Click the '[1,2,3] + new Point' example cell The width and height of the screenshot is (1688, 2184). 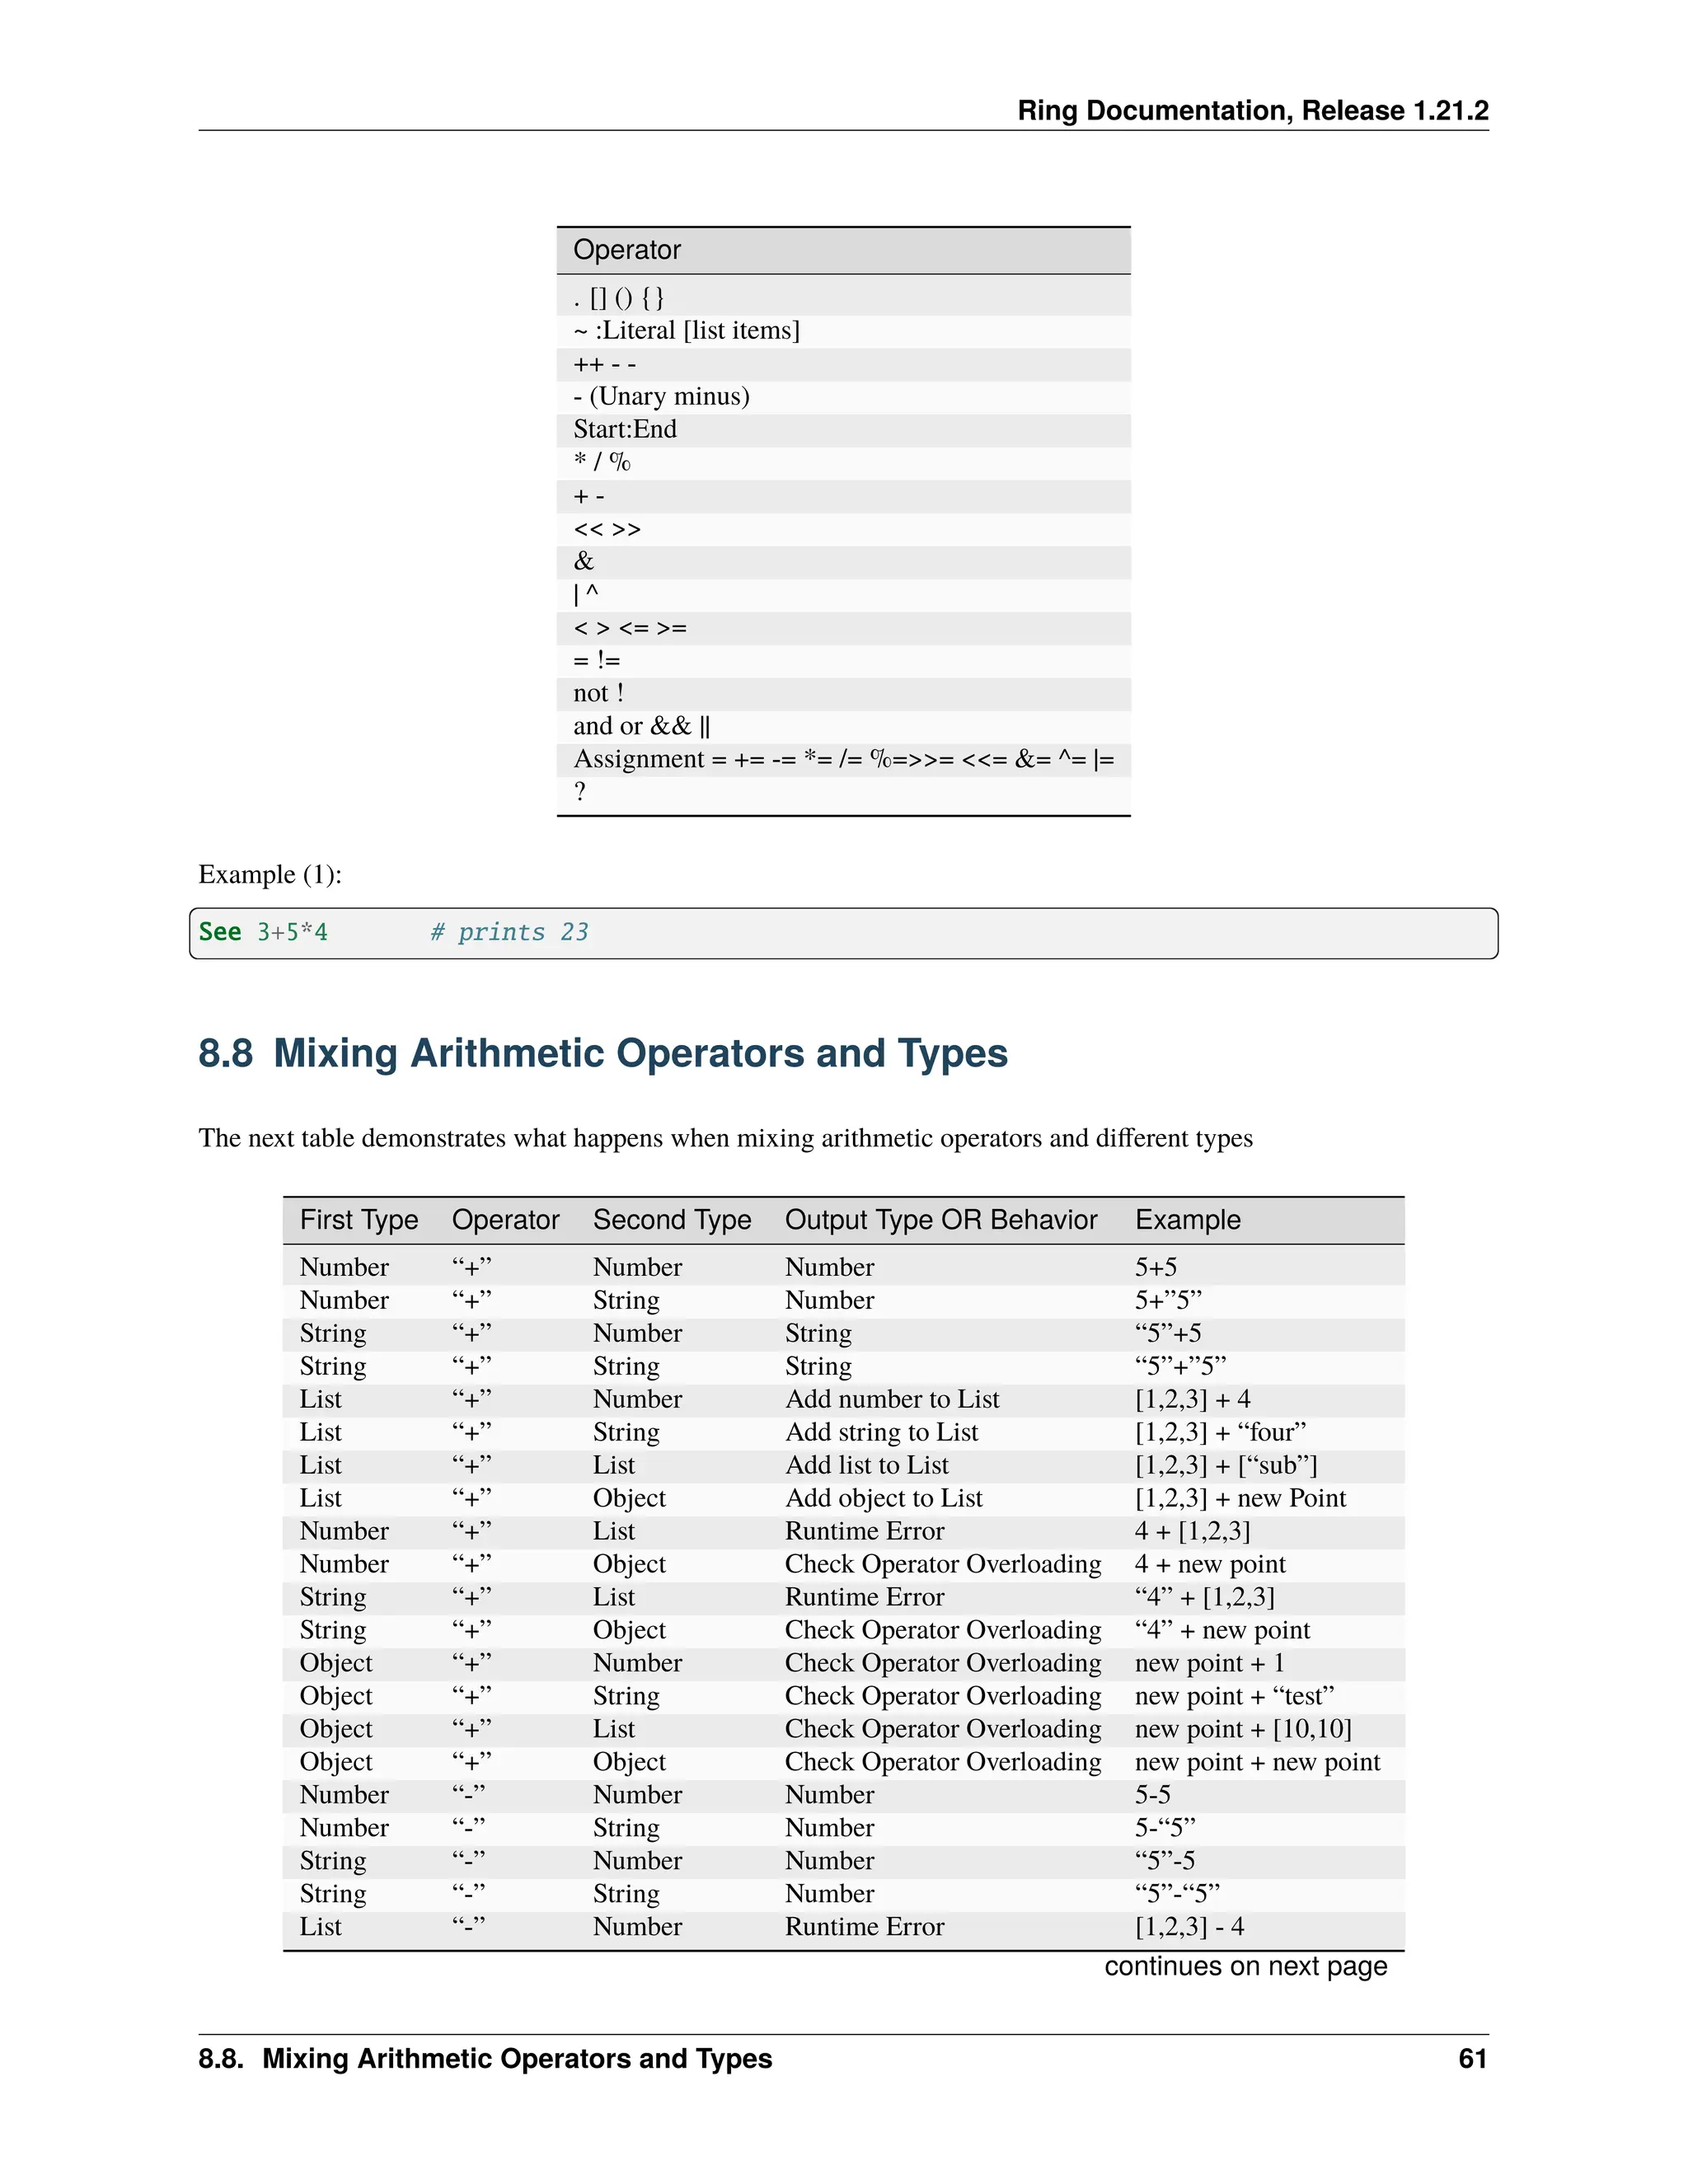1240,1498
